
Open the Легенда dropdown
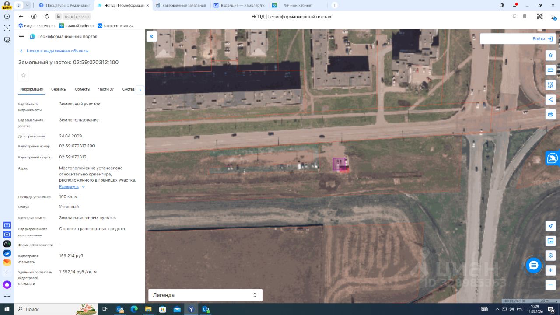pyautogui.click(x=205, y=295)
